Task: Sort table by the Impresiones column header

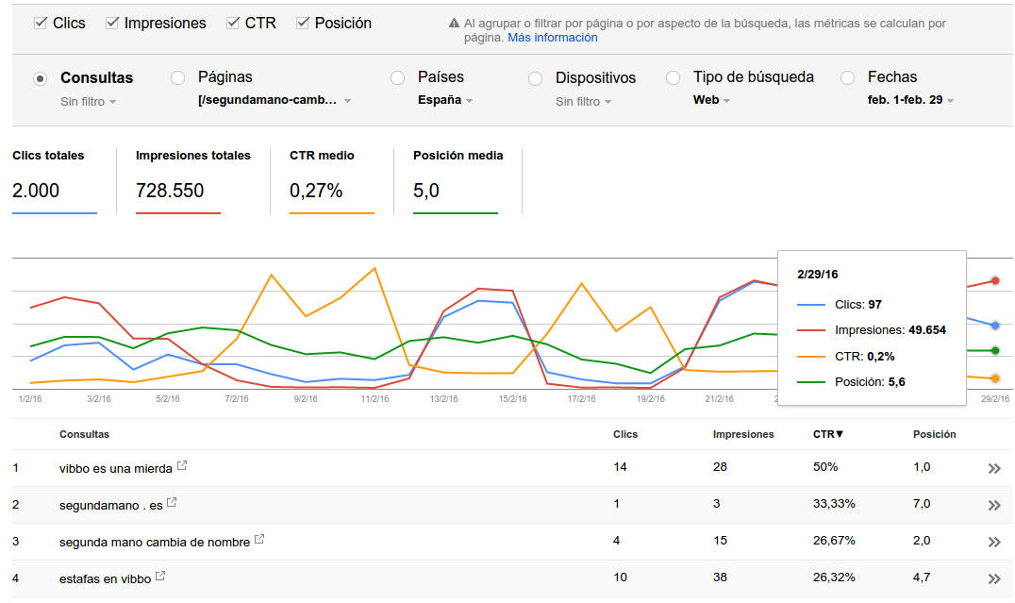Action: 743,434
